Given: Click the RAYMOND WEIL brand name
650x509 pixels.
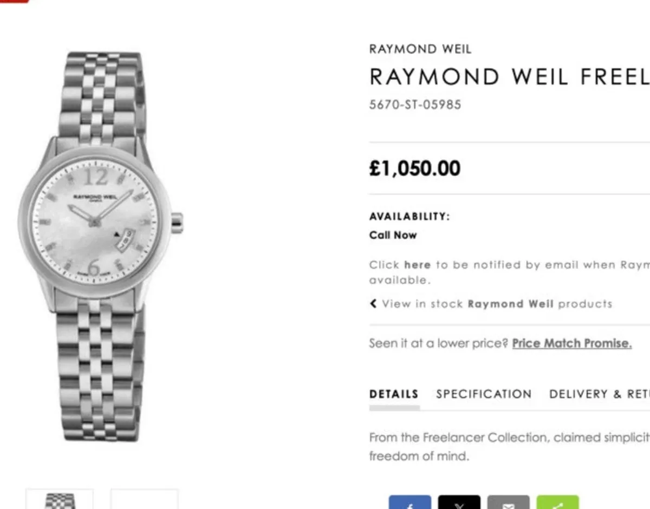Looking at the screenshot, I should [x=420, y=49].
